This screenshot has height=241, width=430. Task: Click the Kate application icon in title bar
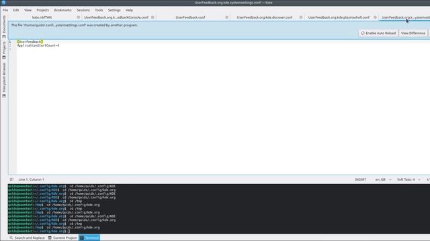(3, 3)
